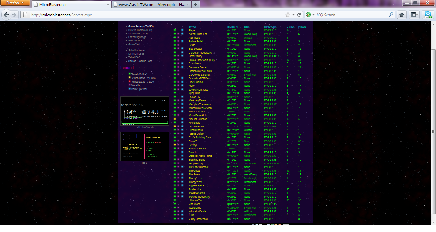Image resolution: width=436 pixels, height=232 pixels.
Task: Click the green telnet dot for Blue Lobster
Action: [175, 49]
